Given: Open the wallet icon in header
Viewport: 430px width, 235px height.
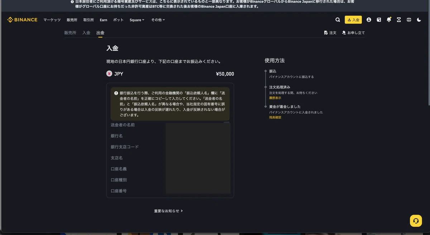Looking at the screenshot, I should pos(379,20).
